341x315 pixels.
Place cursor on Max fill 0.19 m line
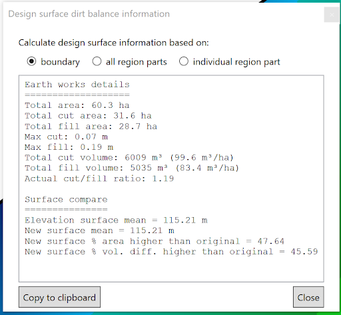coord(69,147)
